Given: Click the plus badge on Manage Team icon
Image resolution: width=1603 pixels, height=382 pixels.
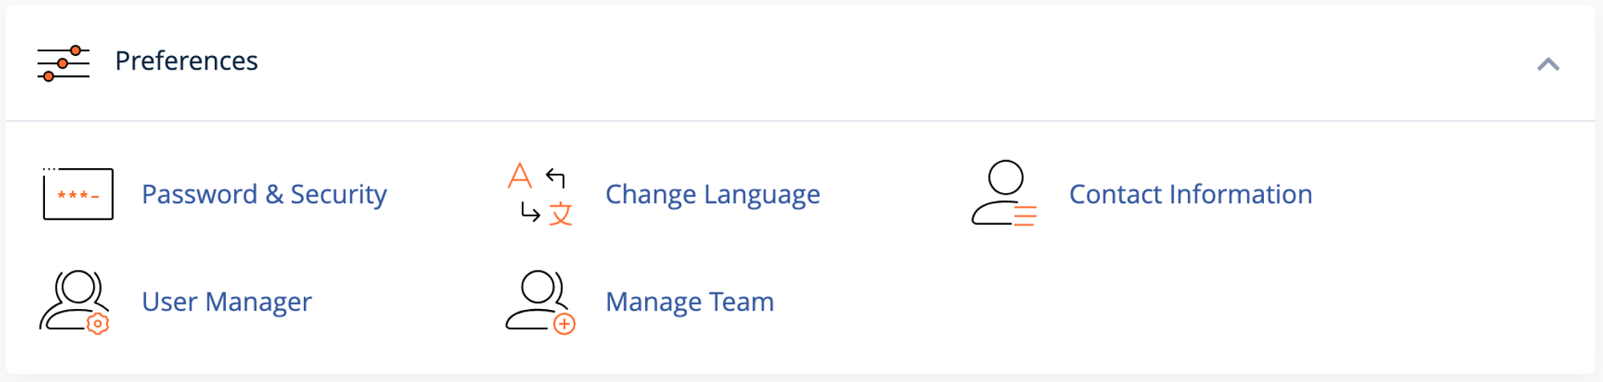Looking at the screenshot, I should pyautogui.click(x=564, y=324).
